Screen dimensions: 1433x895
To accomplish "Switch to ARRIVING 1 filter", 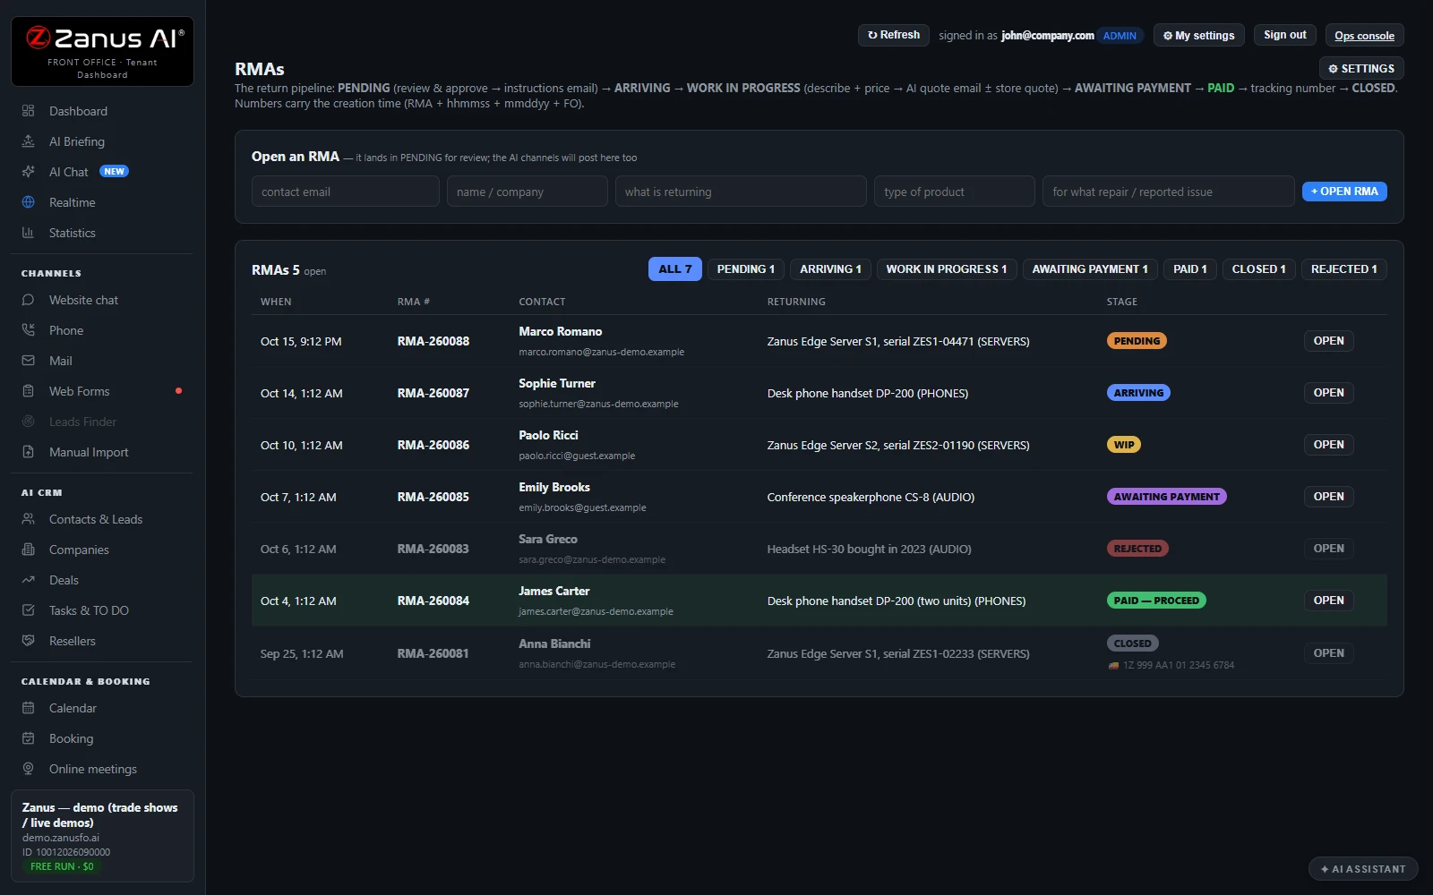I will (830, 269).
